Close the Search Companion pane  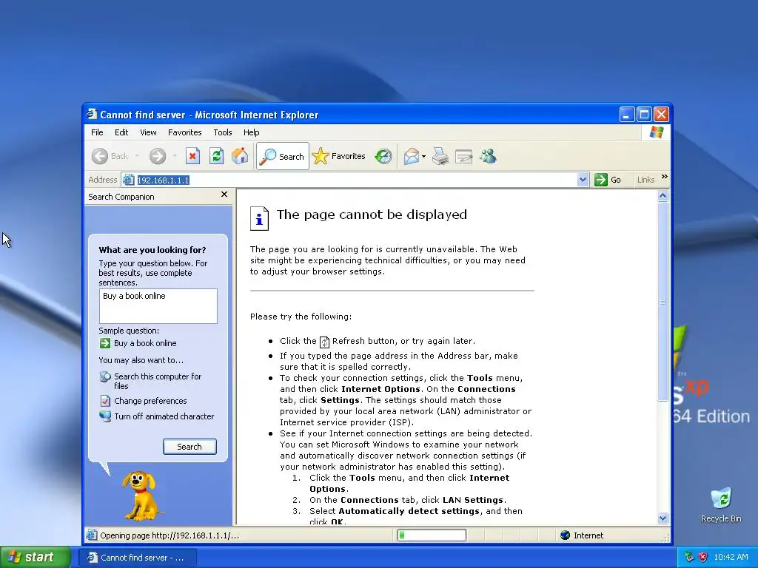coord(224,195)
